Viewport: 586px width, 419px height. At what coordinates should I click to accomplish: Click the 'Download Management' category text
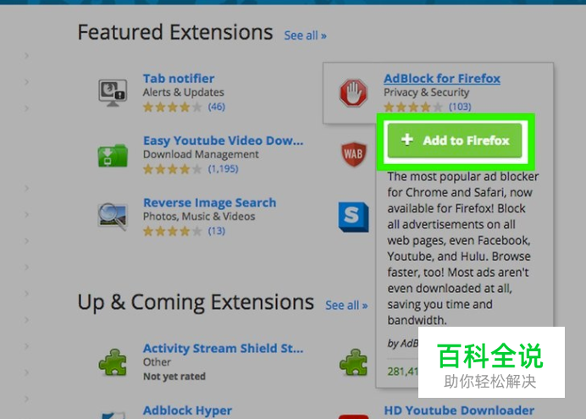pos(201,154)
